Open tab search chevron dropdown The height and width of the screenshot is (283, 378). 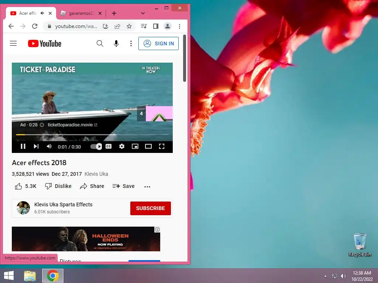coord(143,13)
